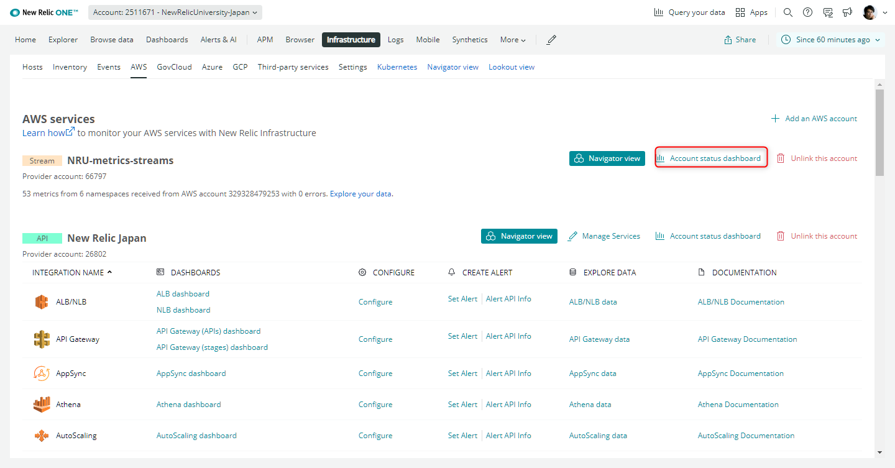Go to Synthetics in the top navigation
895x468 pixels.
coord(470,40)
